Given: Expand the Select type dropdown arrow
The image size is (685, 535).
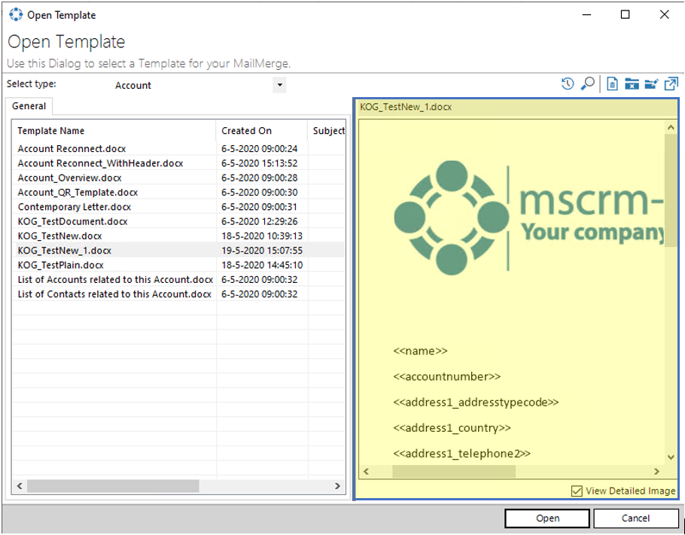Looking at the screenshot, I should click(x=279, y=85).
